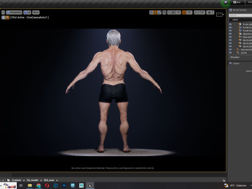Click the 24 actors count text
252x189 pixels.
(235, 57)
